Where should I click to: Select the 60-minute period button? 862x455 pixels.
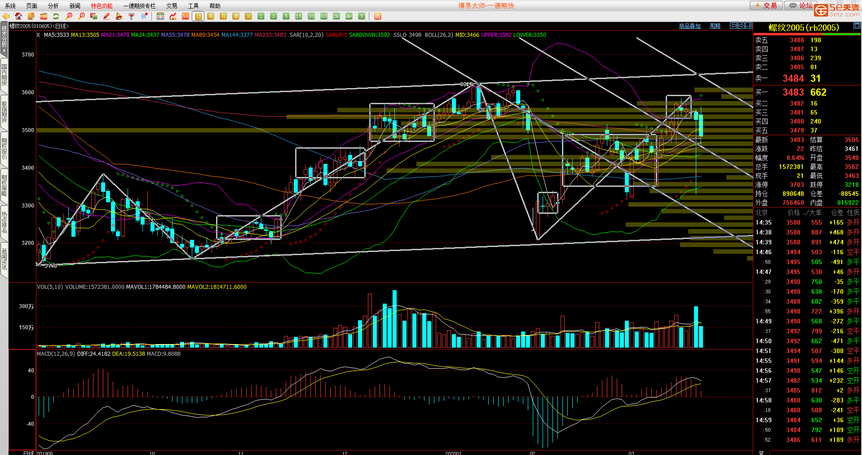[323, 16]
